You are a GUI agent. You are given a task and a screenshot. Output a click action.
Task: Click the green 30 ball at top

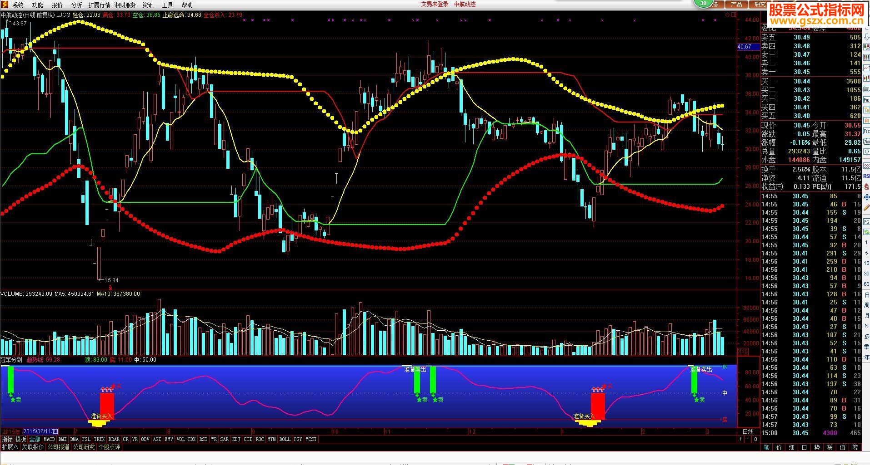704,3
